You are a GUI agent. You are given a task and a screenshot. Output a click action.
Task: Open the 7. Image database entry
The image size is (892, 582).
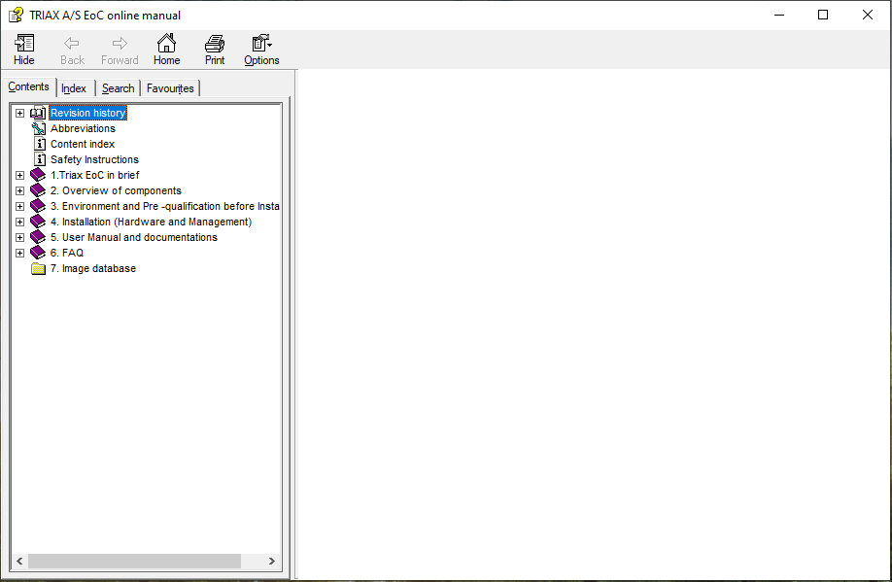[93, 268]
